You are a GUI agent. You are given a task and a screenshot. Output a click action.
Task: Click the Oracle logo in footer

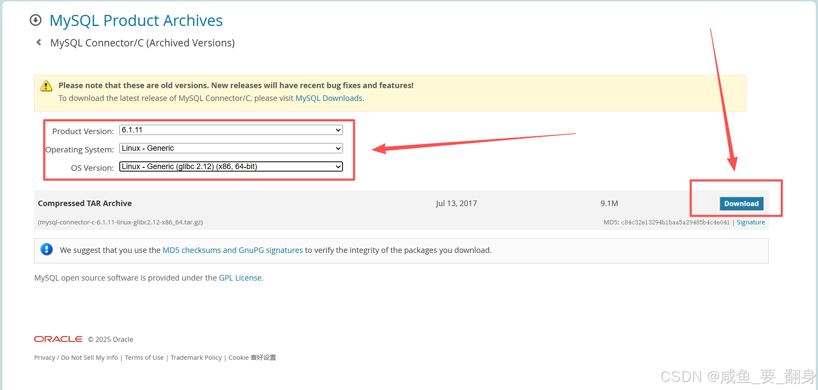[x=58, y=339]
